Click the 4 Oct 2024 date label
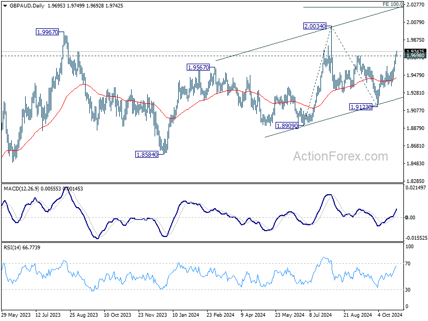The height and width of the screenshot is (321, 428). coord(390,315)
